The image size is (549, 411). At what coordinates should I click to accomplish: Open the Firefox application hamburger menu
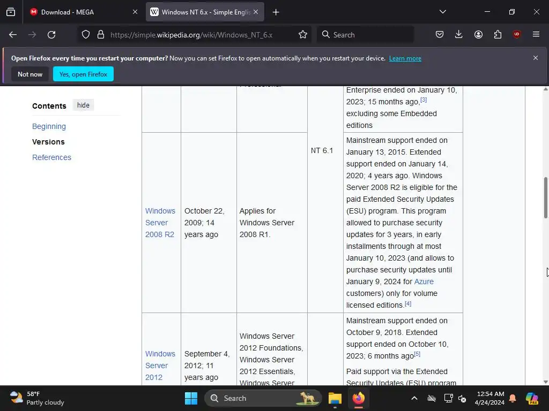pyautogui.click(x=536, y=34)
